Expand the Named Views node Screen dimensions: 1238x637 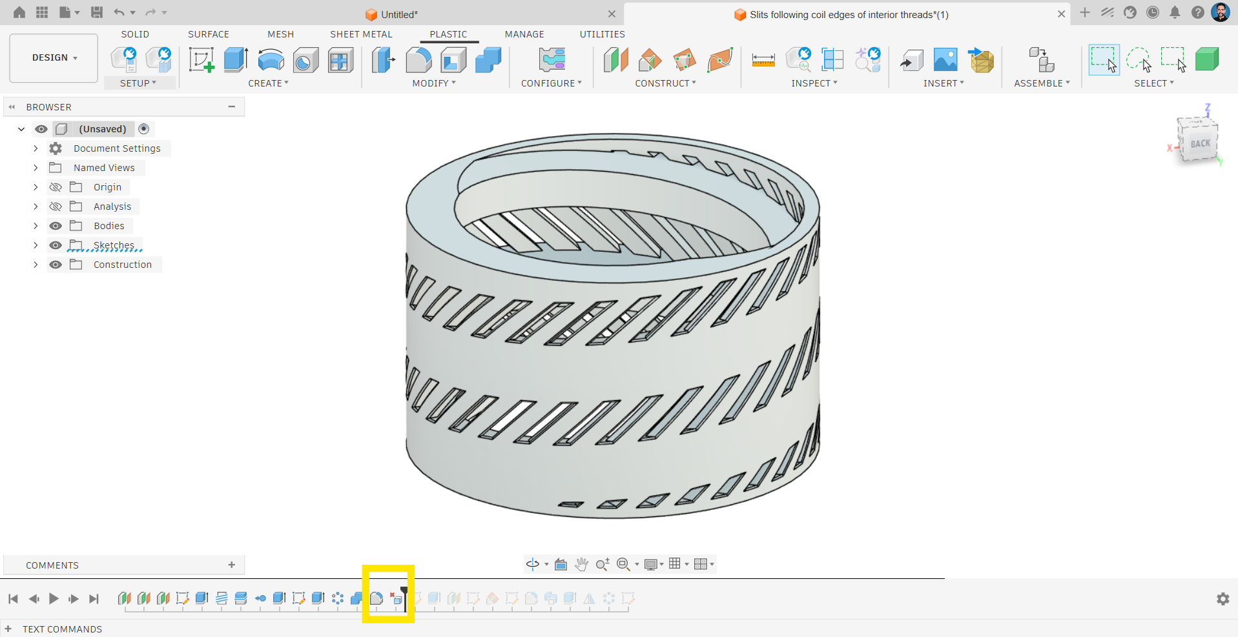click(x=36, y=168)
